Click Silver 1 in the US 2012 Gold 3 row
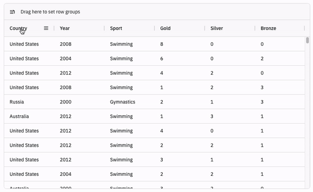 212,160
